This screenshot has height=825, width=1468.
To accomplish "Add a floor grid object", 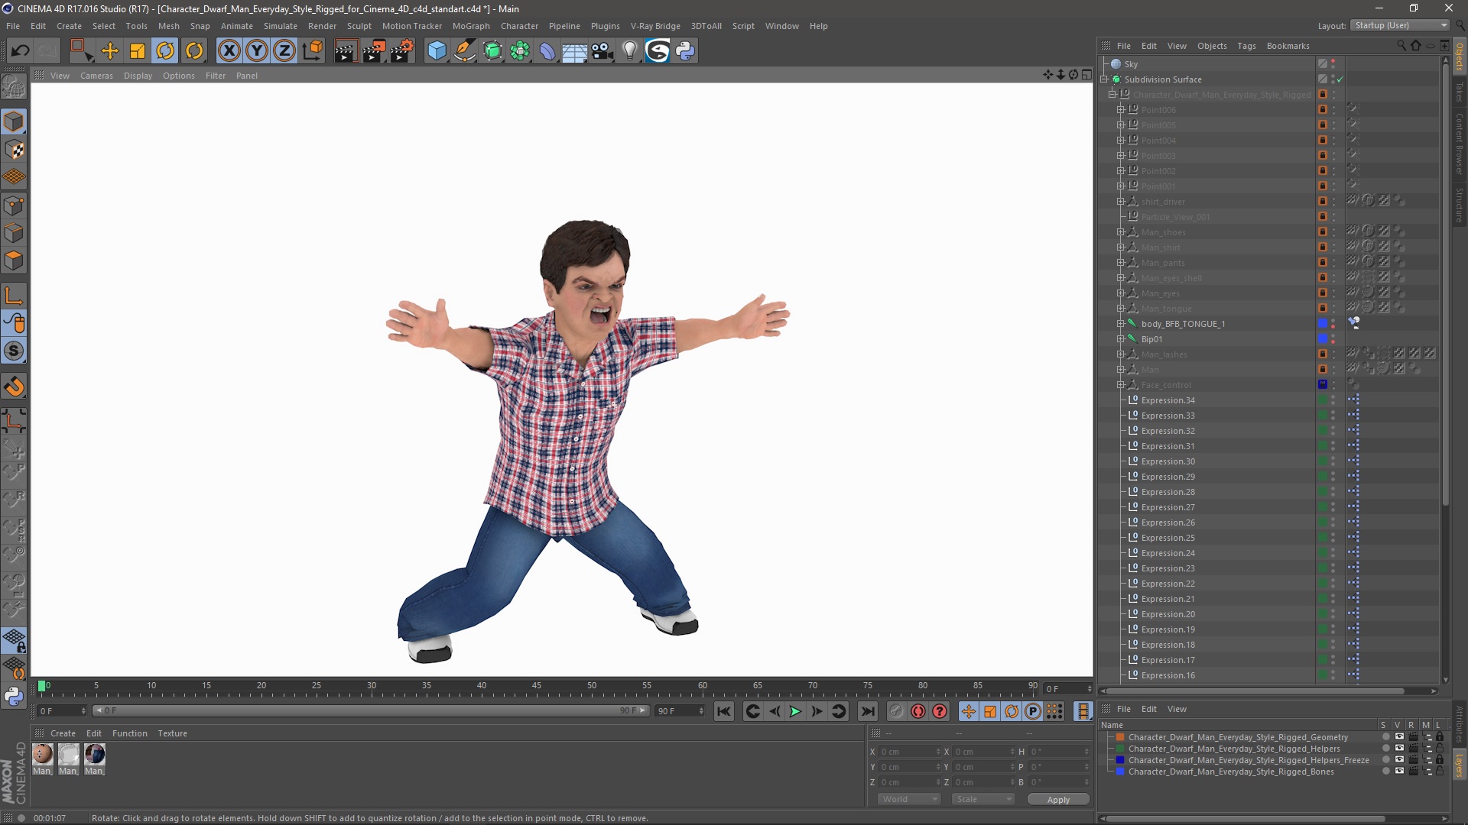I will [574, 51].
